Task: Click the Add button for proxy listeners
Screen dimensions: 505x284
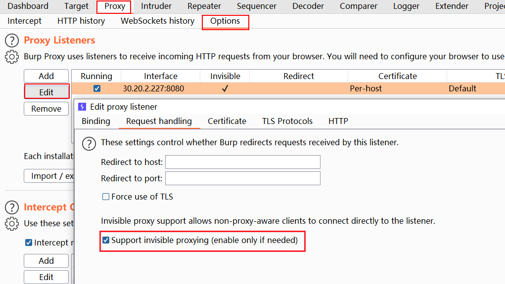Action: click(46, 76)
